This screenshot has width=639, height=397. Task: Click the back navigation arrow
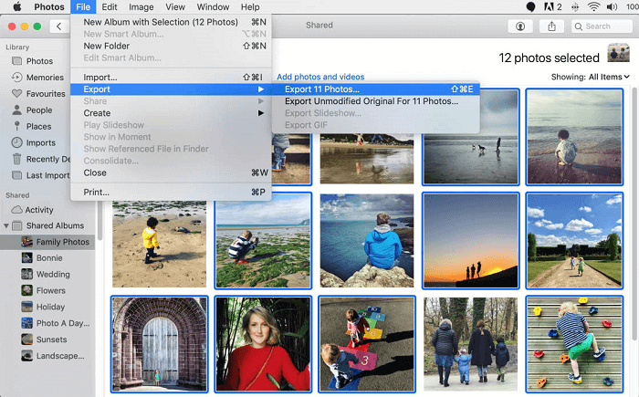(x=59, y=27)
